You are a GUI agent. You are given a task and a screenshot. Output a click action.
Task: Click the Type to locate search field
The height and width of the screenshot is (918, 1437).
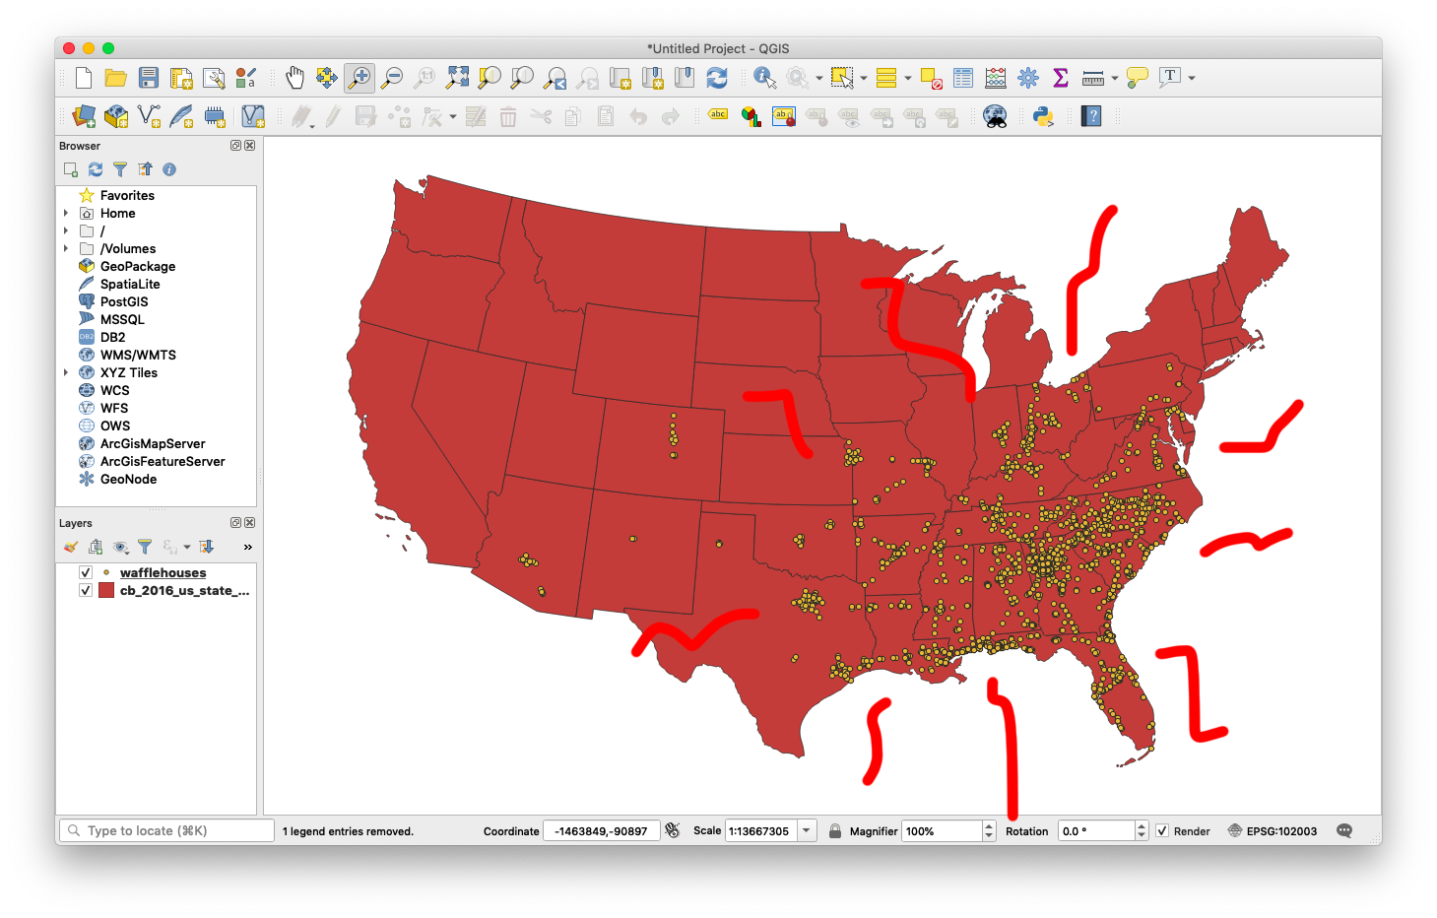[166, 830]
